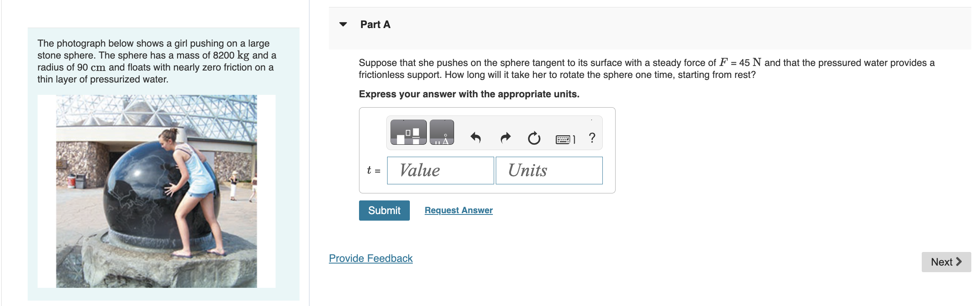Viewport: 980px width, 306px height.
Task: Submit the answer
Action: (384, 210)
